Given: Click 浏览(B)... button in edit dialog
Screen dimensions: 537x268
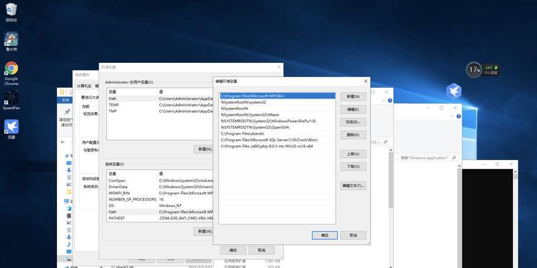Looking at the screenshot, I should click(353, 122).
